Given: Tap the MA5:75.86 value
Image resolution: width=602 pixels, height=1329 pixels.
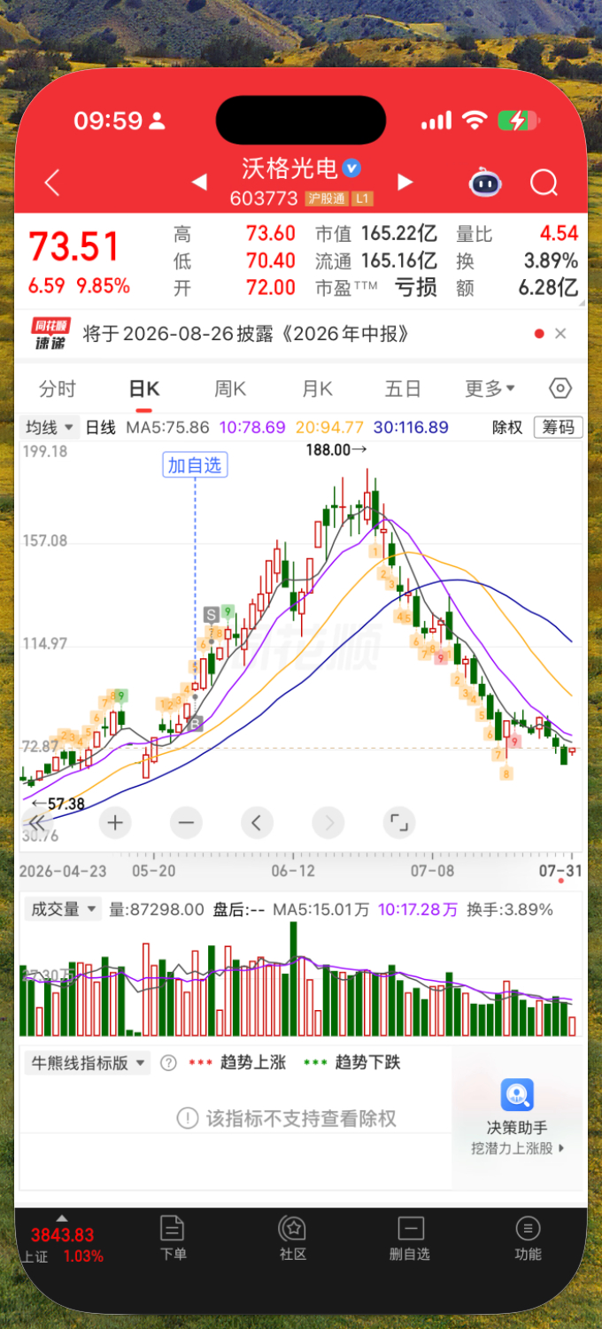Looking at the screenshot, I should tap(167, 427).
